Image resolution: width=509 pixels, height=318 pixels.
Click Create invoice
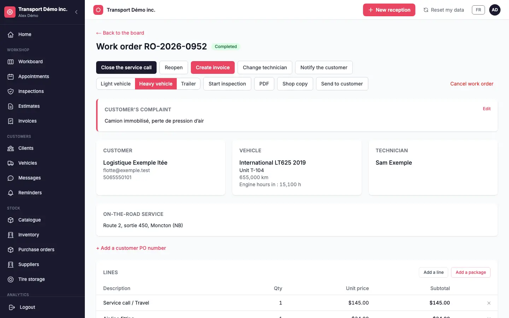click(x=213, y=67)
